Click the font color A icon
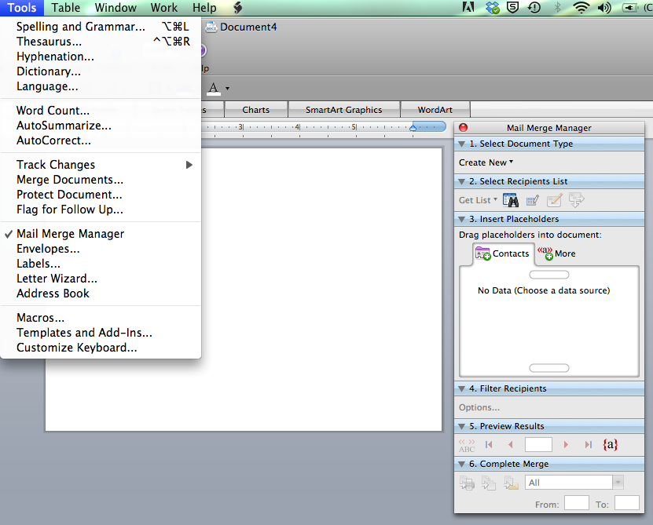653x525 pixels. [x=214, y=88]
